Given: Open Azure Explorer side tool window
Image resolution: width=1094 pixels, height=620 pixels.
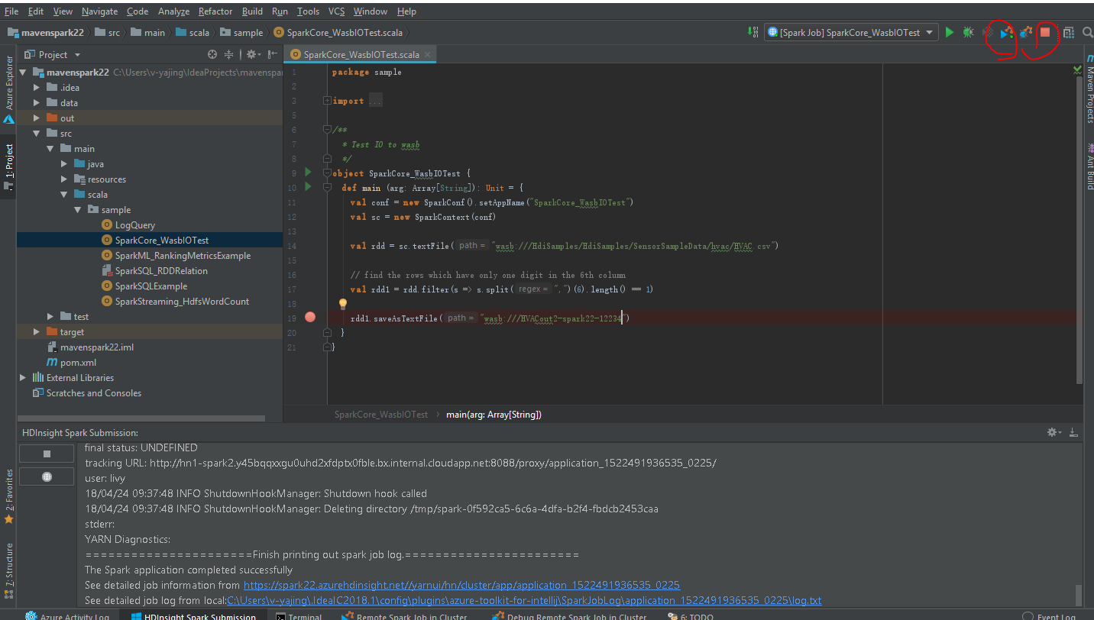Looking at the screenshot, I should coord(8,90).
